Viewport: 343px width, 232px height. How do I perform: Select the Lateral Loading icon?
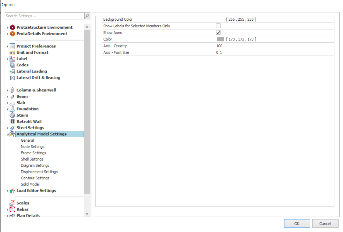pos(12,71)
